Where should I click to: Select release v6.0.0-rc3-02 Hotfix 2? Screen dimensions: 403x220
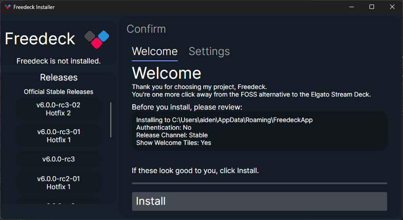59,109
